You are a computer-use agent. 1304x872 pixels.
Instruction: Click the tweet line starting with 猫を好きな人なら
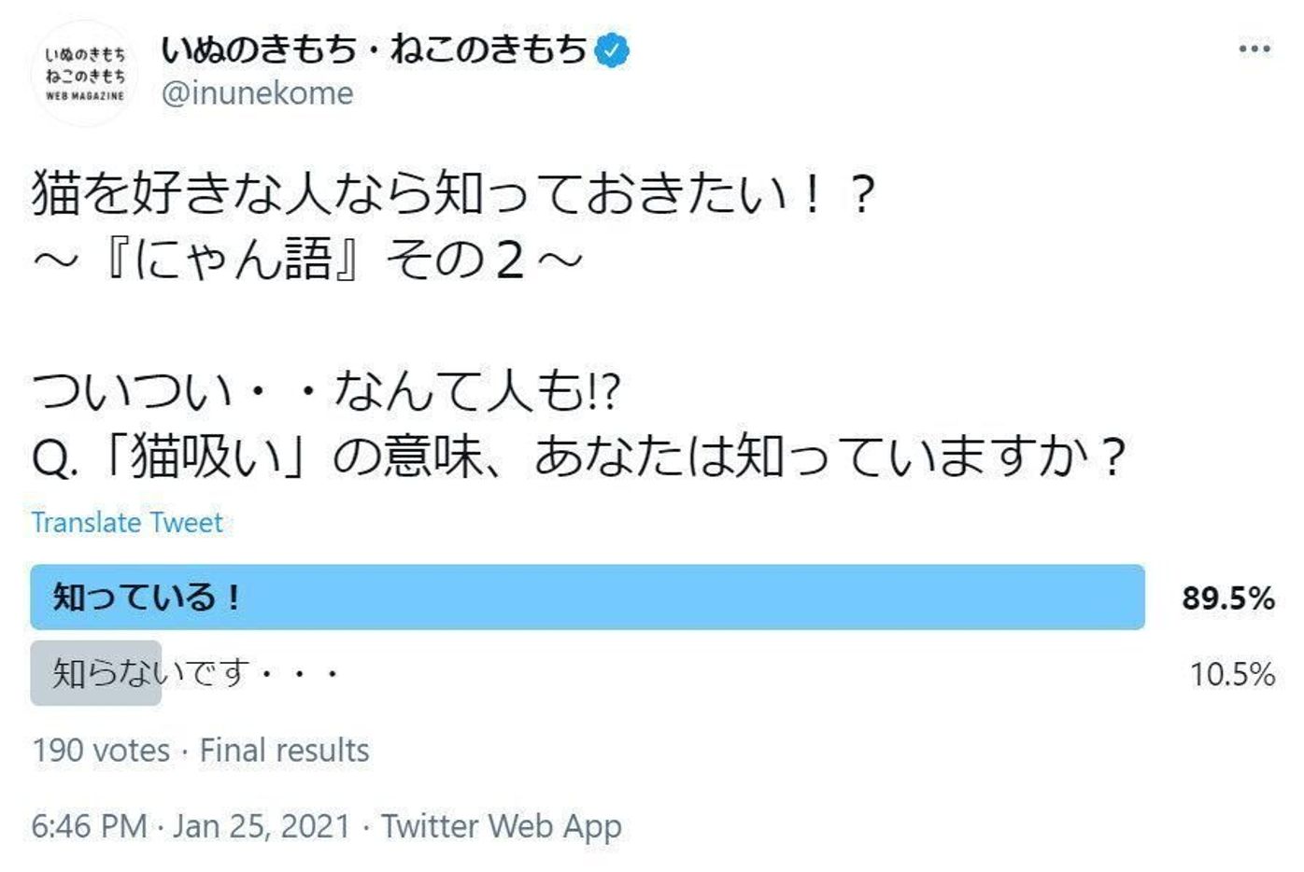[x=453, y=193]
